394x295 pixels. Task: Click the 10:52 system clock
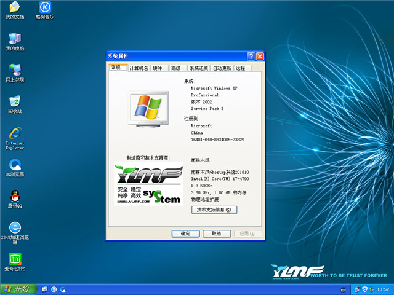tap(383, 289)
